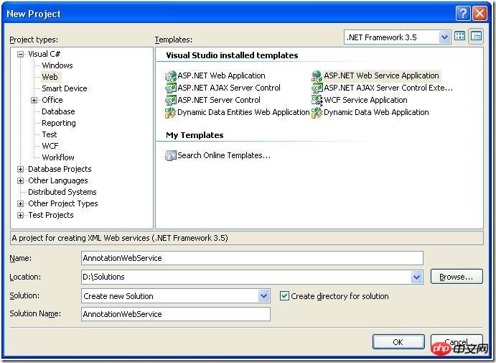The image size is (496, 363).
Task: Select the ASP.NET Server Control template icon
Action: (x=171, y=100)
